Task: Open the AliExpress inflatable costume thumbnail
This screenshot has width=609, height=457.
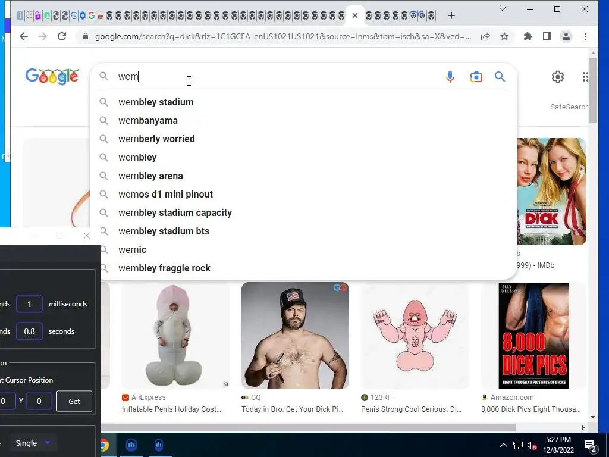Action: [x=175, y=336]
